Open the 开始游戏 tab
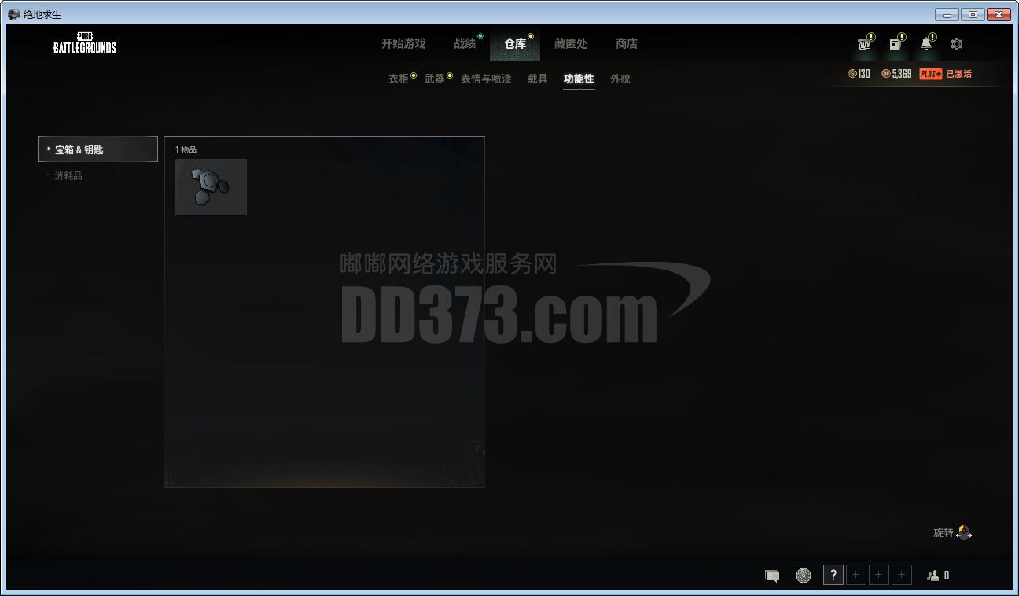 coord(403,44)
